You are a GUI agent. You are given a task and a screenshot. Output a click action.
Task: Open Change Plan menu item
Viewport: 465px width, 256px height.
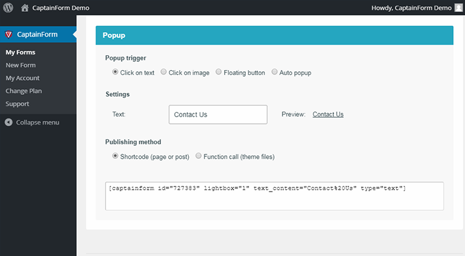(24, 91)
